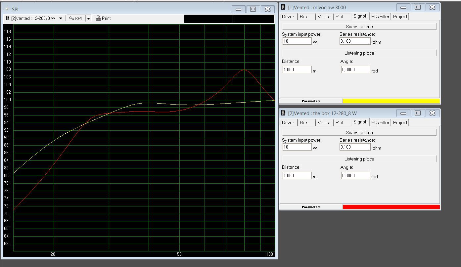
Task: Click Listening place header in the box 12-280 window
Action: 359,159
